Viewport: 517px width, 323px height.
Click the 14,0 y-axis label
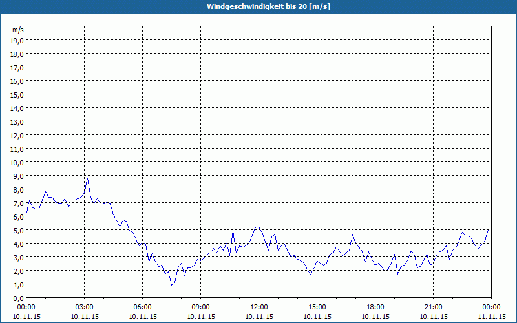click(x=17, y=109)
